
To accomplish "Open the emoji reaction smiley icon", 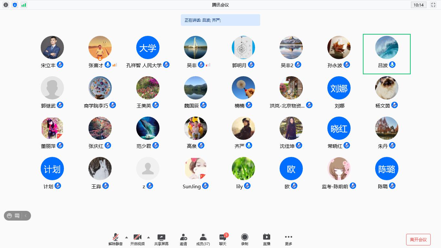I will [x=9, y=216].
